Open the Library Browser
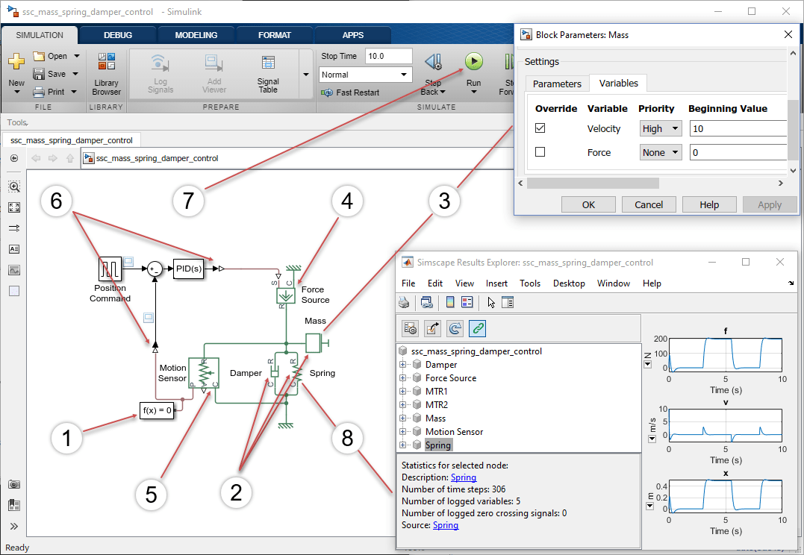The image size is (804, 555). click(x=106, y=74)
